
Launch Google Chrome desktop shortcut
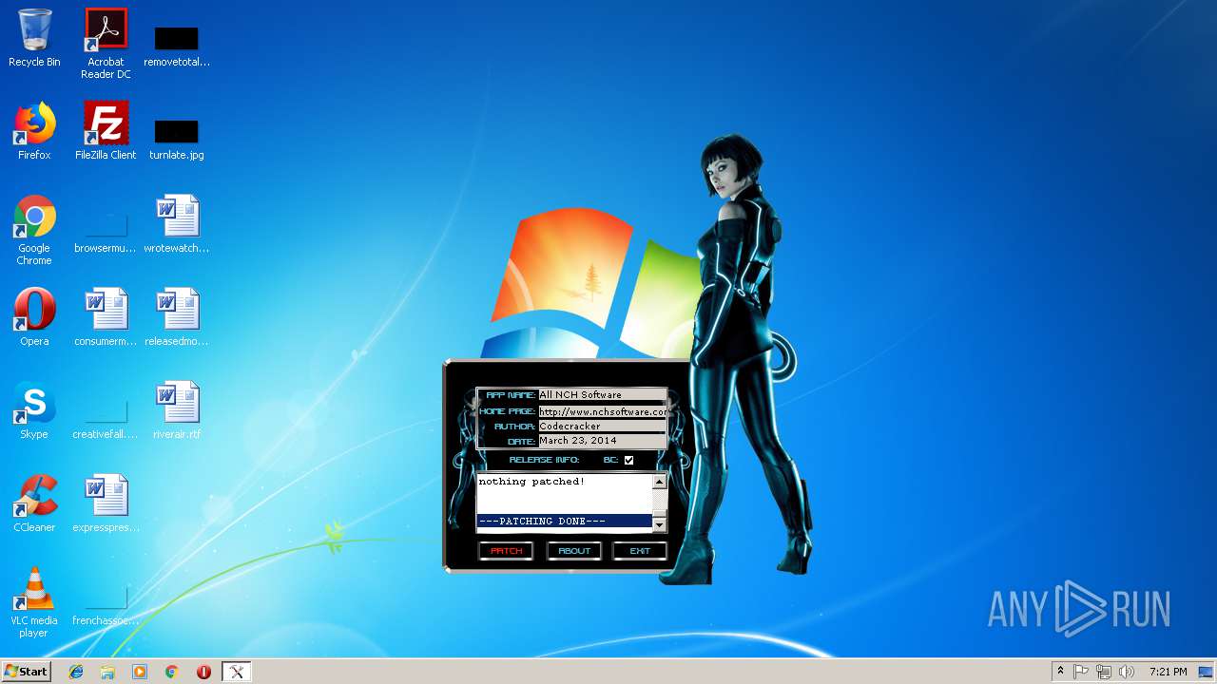[x=34, y=230]
